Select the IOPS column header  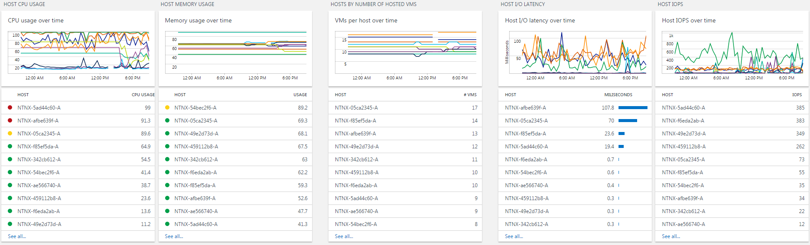[797, 94]
